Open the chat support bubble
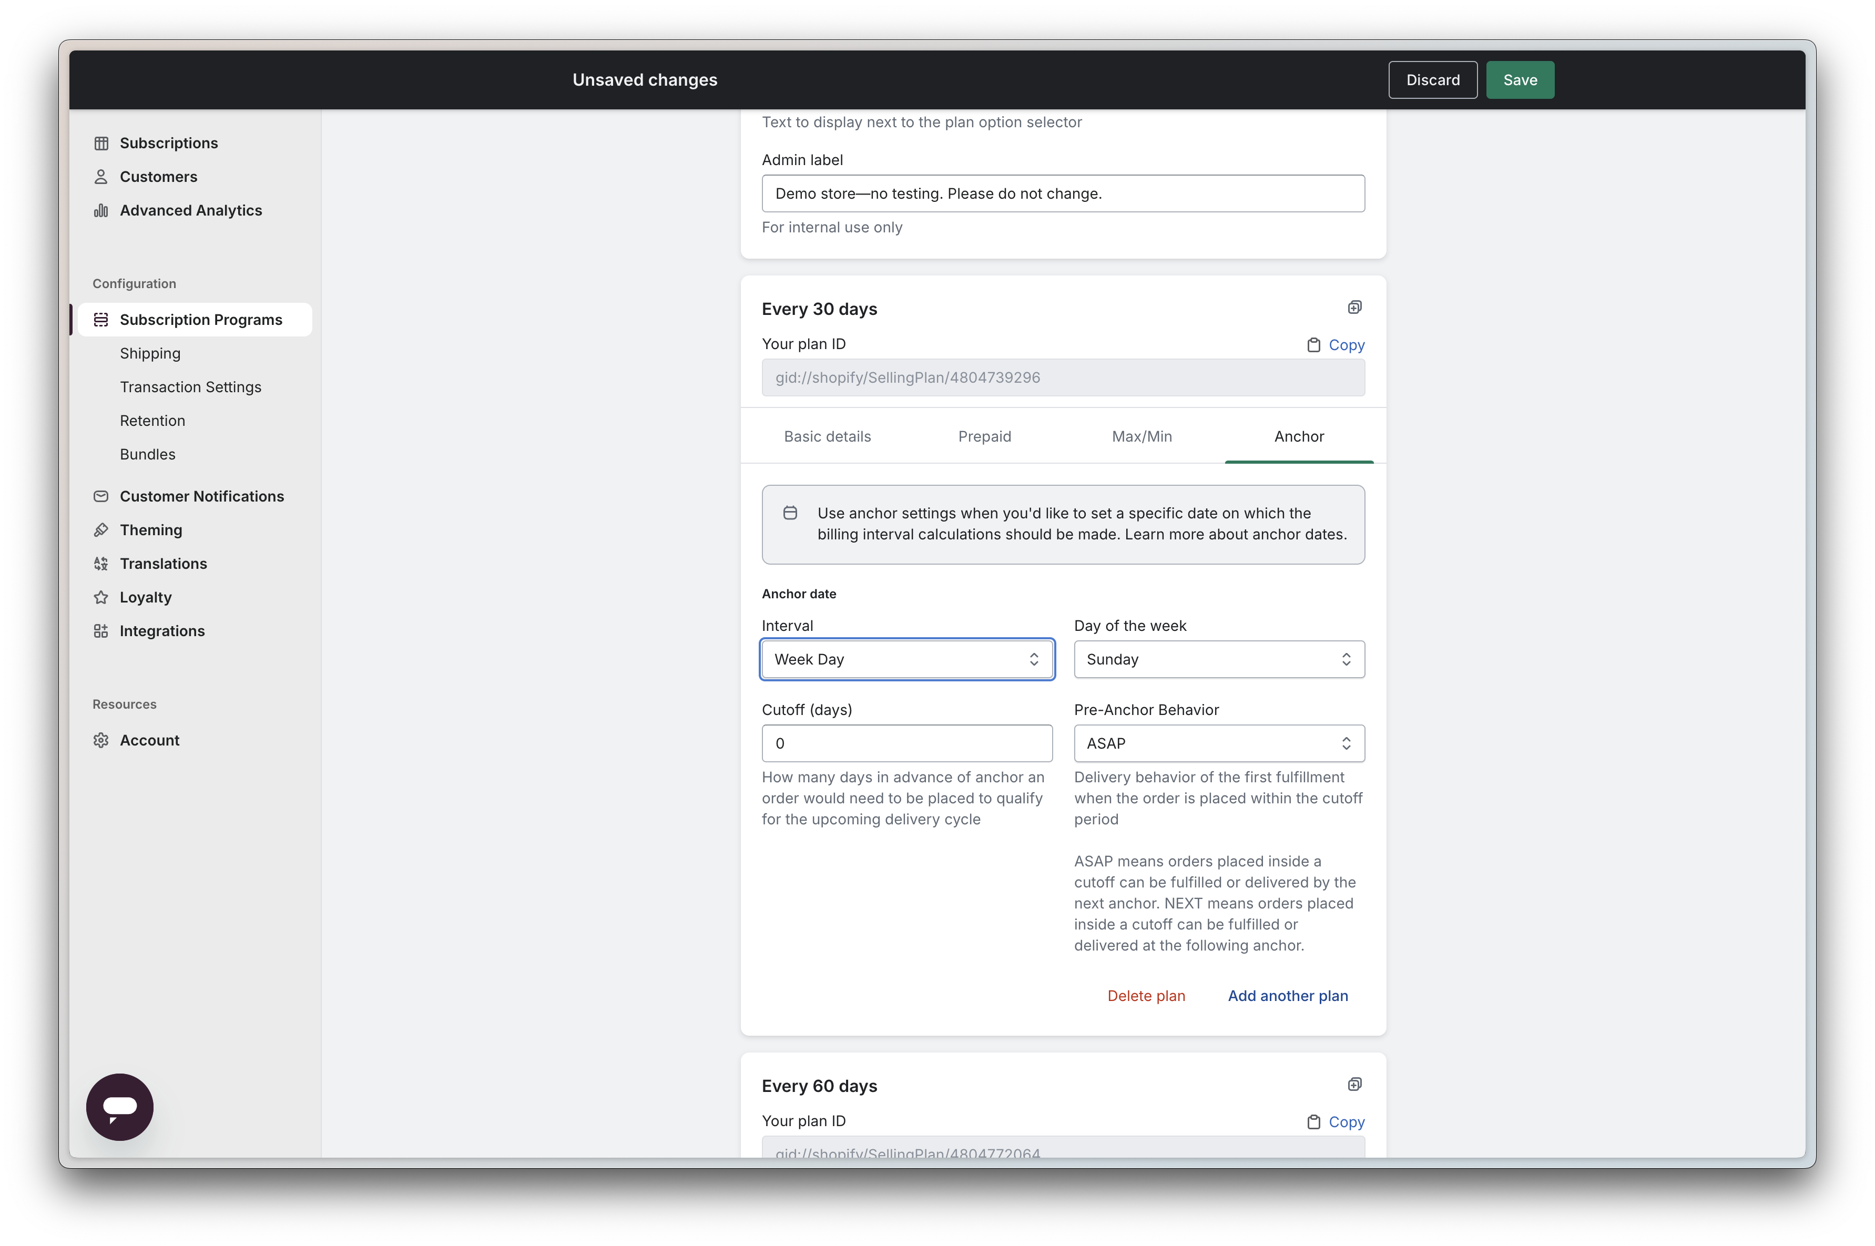1875x1246 pixels. (119, 1107)
